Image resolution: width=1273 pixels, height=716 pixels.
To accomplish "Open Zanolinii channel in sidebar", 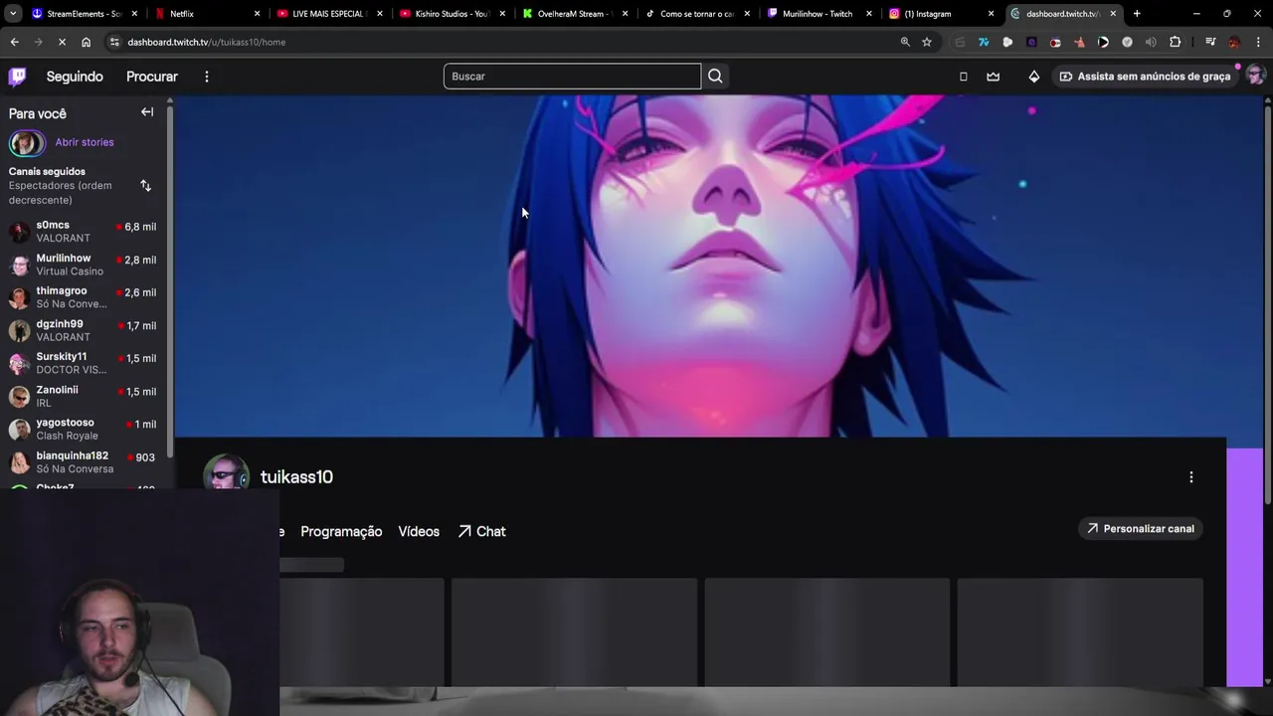I will [85, 396].
